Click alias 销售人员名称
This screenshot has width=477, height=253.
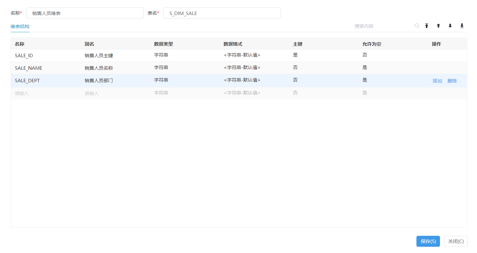99,68
